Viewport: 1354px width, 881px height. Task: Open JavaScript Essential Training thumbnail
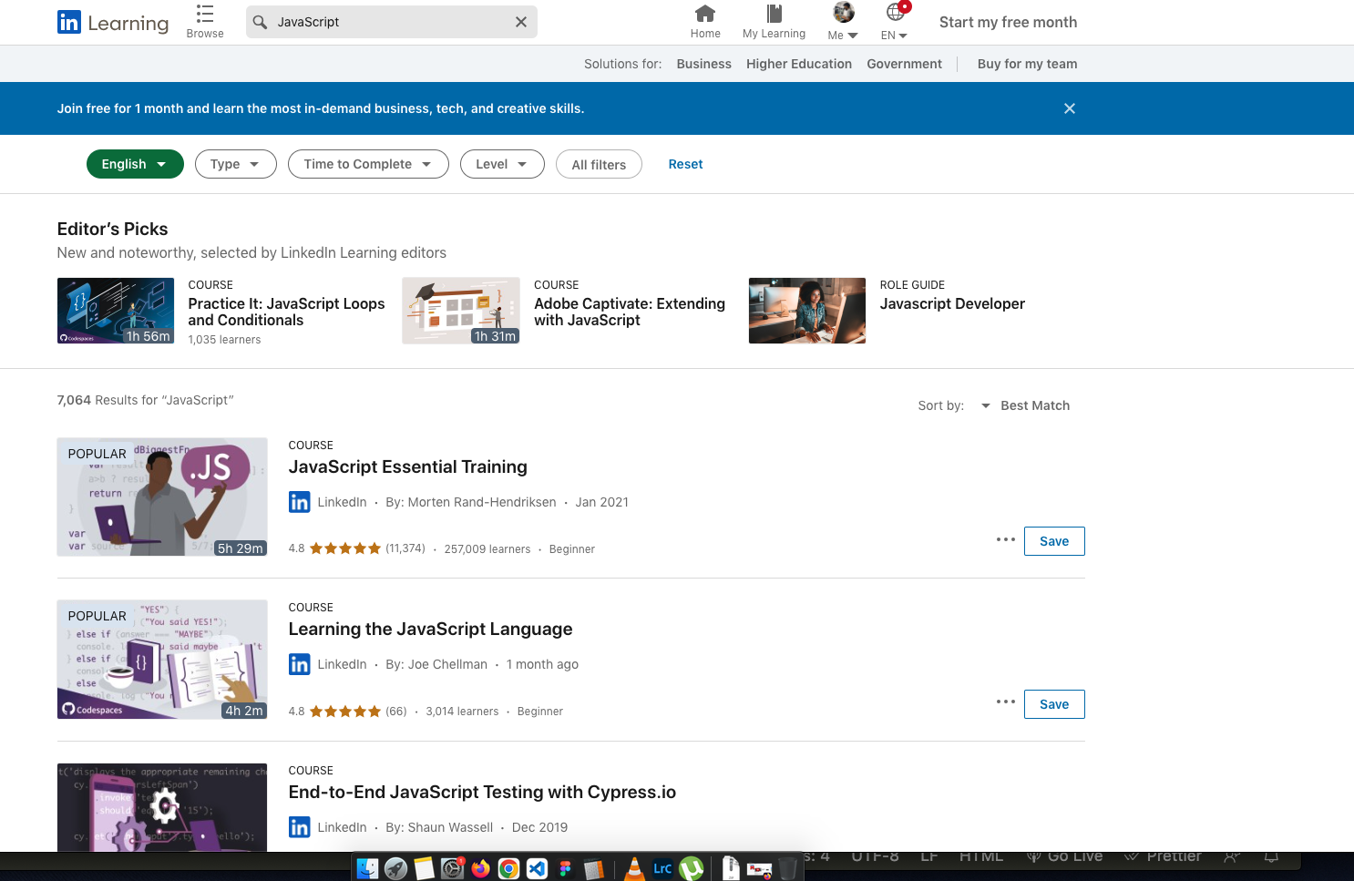click(x=162, y=497)
